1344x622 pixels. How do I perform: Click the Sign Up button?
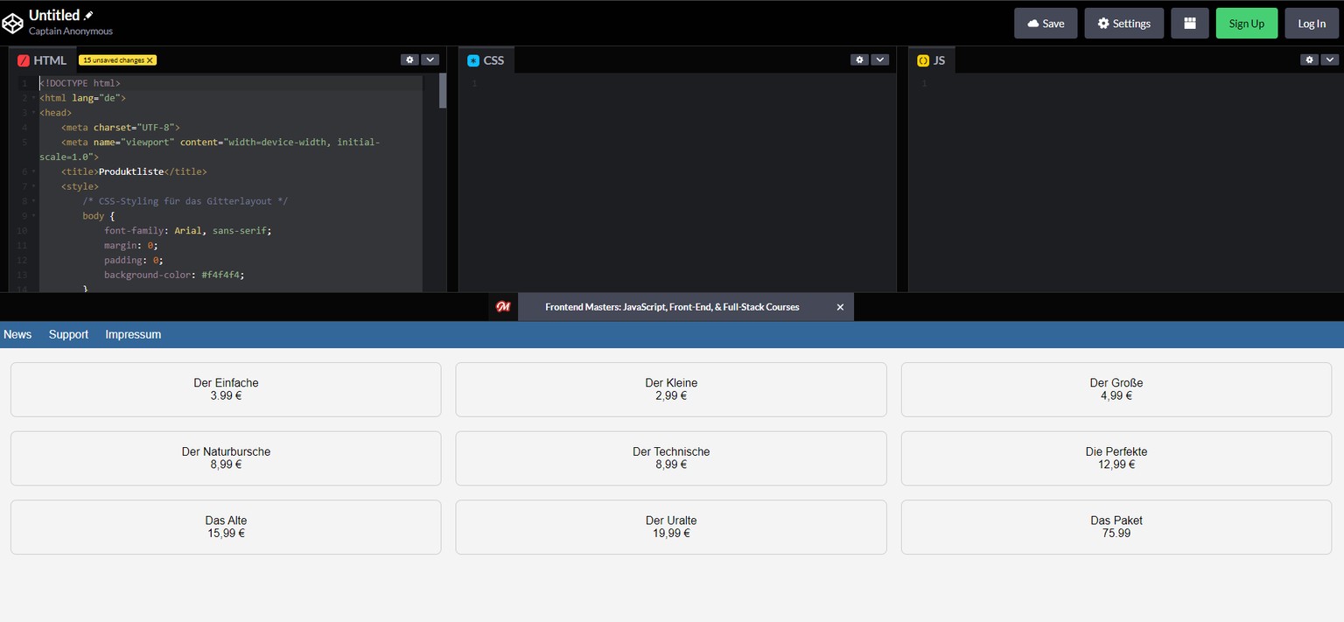pos(1247,24)
